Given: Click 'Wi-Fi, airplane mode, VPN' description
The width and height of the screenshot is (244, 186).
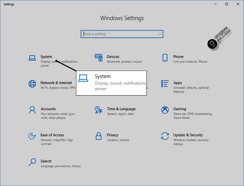Looking at the screenshot, I should click(x=58, y=88).
